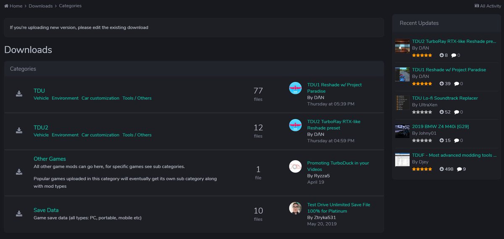504x239 pixels.
Task: Open the Save Data category
Action: point(46,210)
